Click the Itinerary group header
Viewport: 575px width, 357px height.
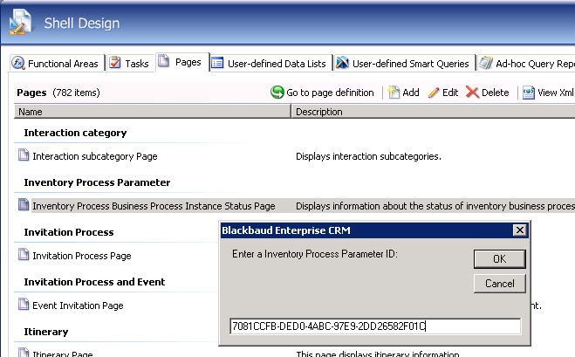pyautogui.click(x=46, y=332)
